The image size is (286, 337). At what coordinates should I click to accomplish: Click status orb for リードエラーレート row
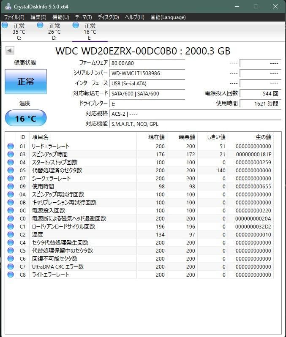click(x=11, y=146)
